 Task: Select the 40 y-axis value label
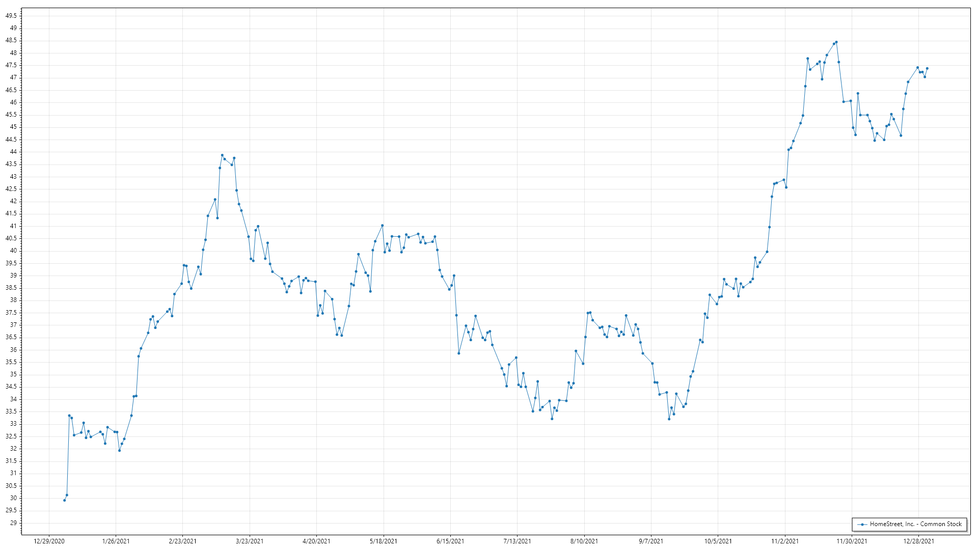[x=13, y=251]
